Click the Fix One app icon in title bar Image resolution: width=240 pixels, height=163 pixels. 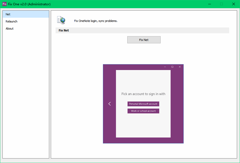(x=4, y=4)
